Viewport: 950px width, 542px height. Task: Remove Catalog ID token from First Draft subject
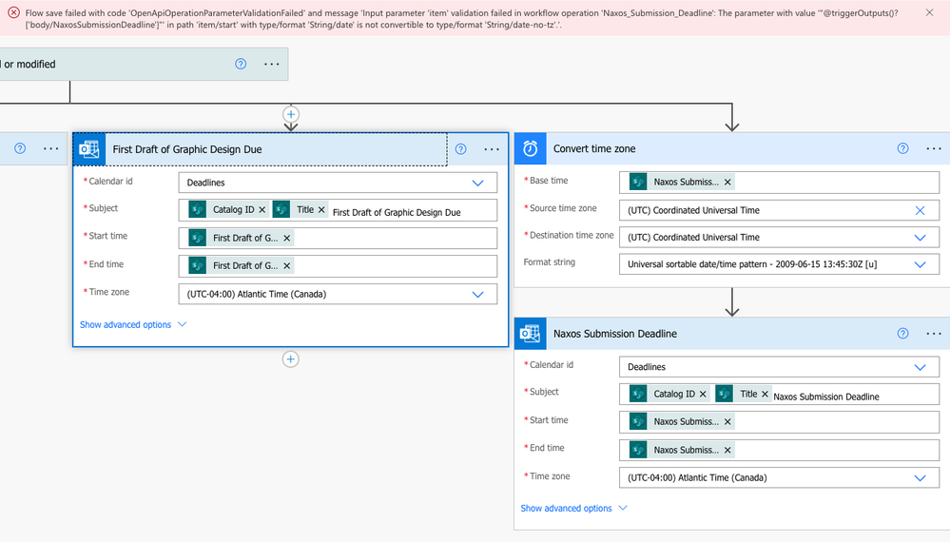click(x=262, y=209)
